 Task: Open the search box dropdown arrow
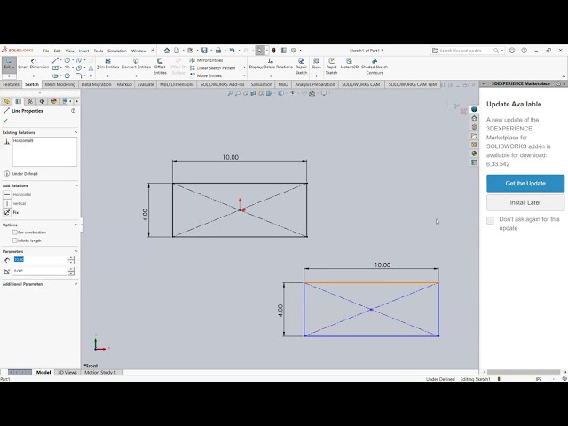tap(502, 51)
